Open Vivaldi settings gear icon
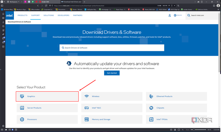Viewport: 221px width, 132px height. click(x=3, y=126)
